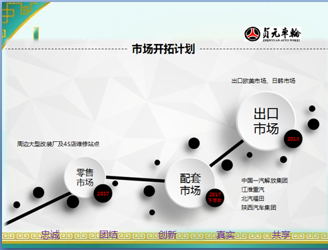
Task: Select the red 2017 year badge
Action: 103,193
